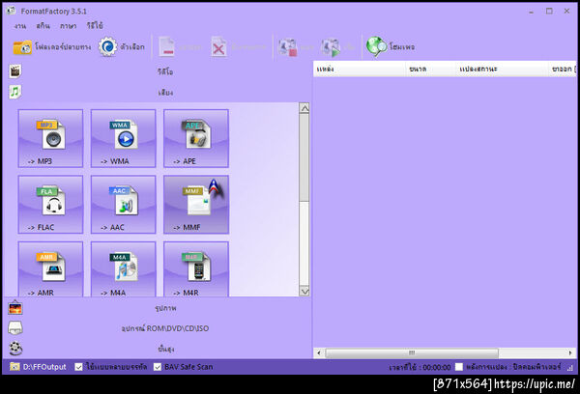Open the output folder toolbar button

click(x=52, y=47)
